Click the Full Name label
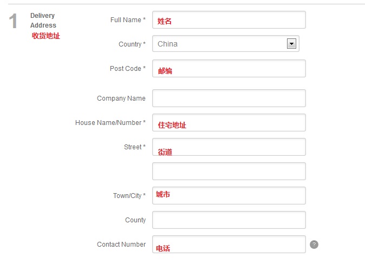Screen dimensions: 365x264 [x=128, y=20]
